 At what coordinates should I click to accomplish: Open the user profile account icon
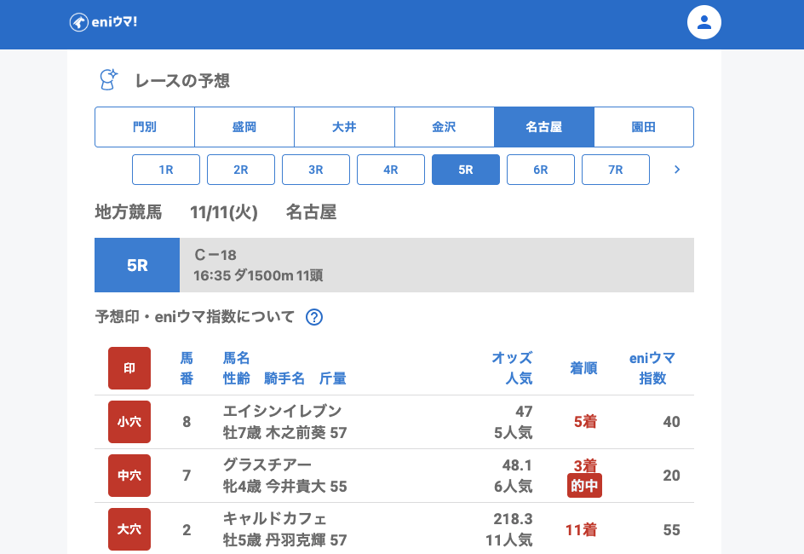703,22
